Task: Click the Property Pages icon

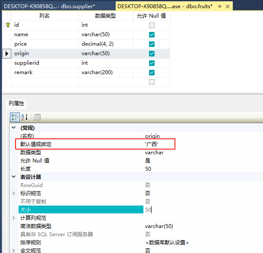Action: point(37,117)
